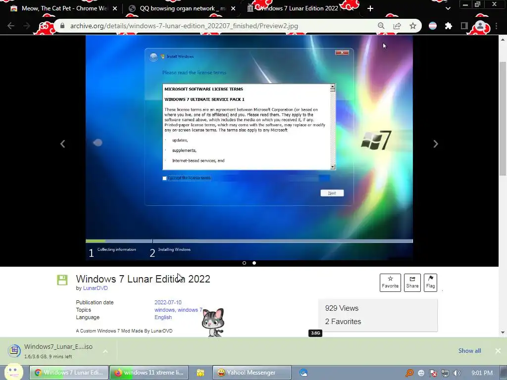This screenshot has height=380, width=507.
Task: Open the Extensions puzzle piece icon
Action: [x=448, y=26]
